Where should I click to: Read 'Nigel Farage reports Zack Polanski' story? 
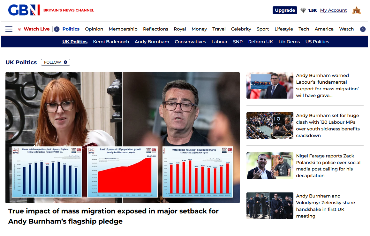click(328, 166)
